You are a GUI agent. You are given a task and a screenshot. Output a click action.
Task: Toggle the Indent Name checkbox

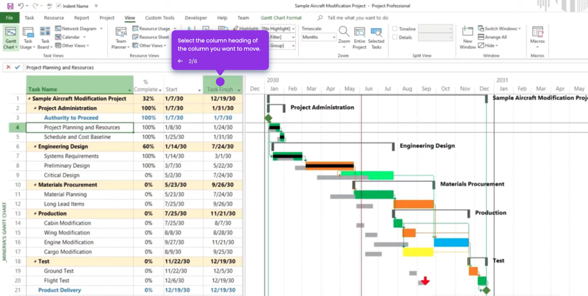(59, 6)
